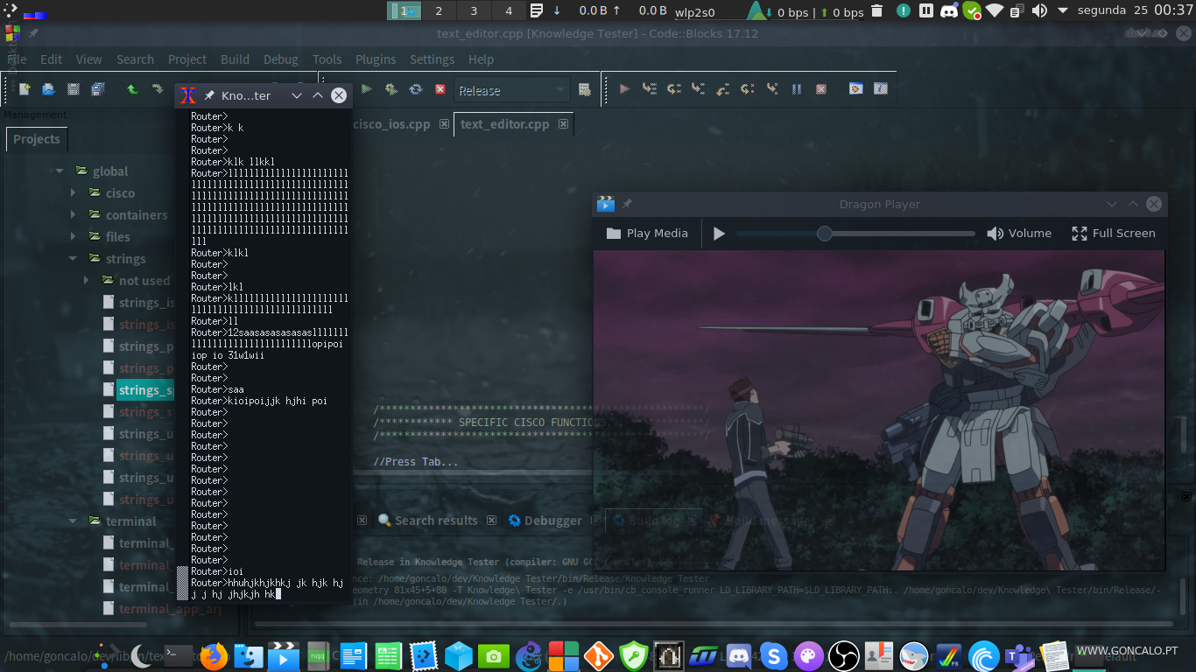
Task: Click the Wi-Fi network tray icon
Action: 995,11
